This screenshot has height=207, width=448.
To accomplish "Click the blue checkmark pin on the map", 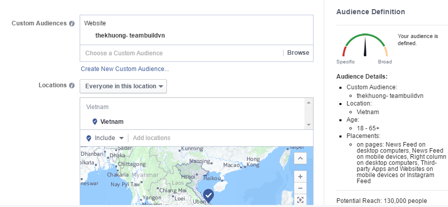I will point(208,195).
